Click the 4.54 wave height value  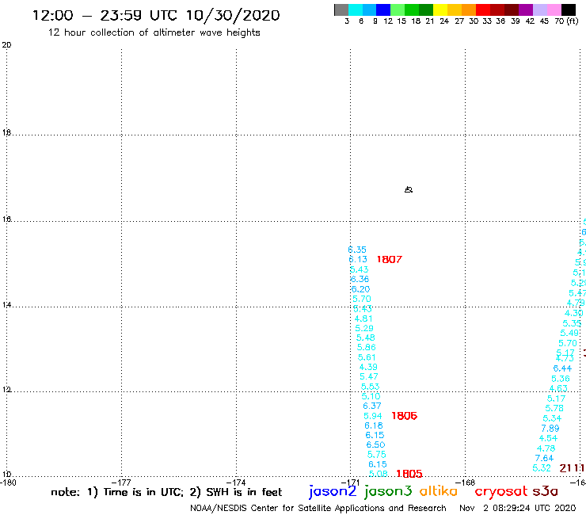pyautogui.click(x=548, y=438)
